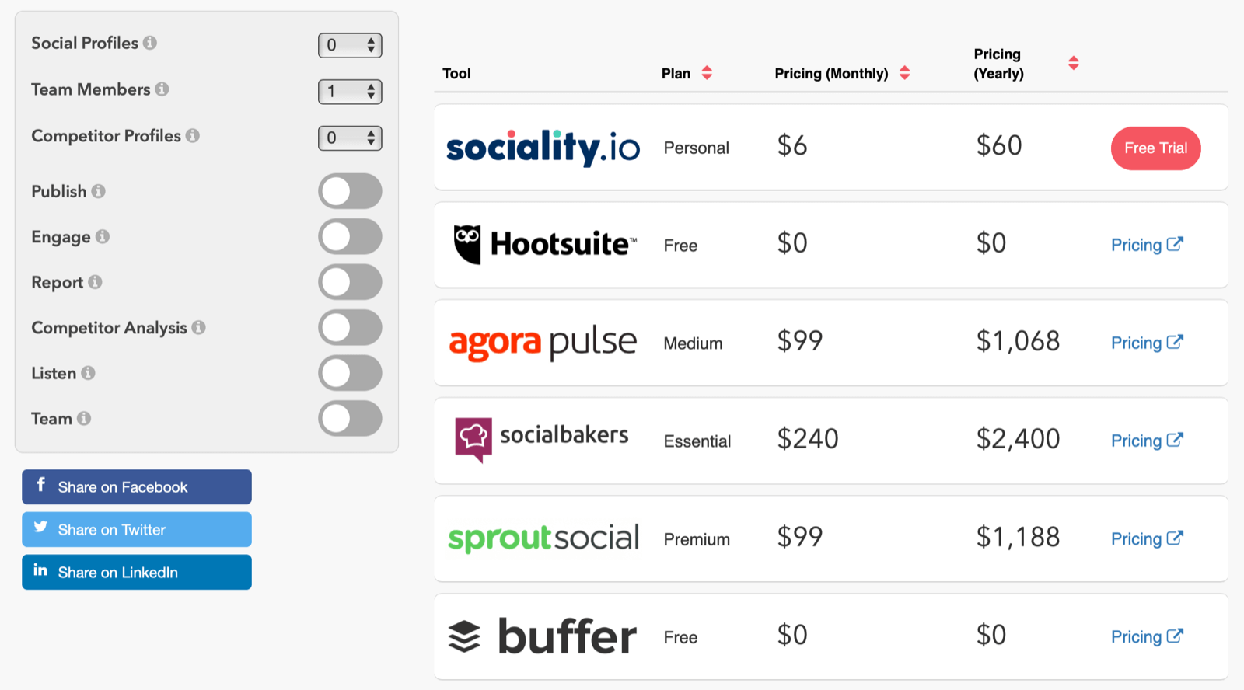
Task: Start a Free Trial for Sociality.io
Action: pos(1155,148)
